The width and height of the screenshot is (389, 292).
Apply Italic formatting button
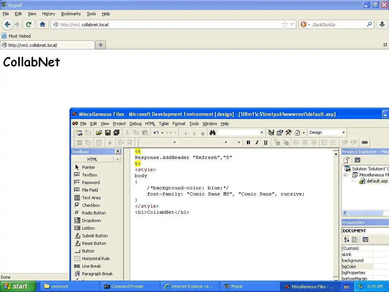click(x=257, y=143)
